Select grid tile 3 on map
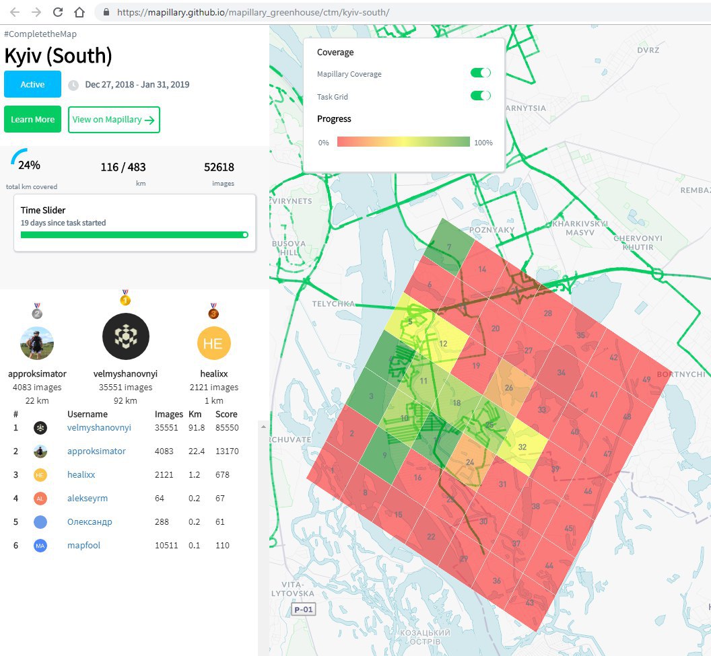Viewport: 711px width, 656px height. 371,396
